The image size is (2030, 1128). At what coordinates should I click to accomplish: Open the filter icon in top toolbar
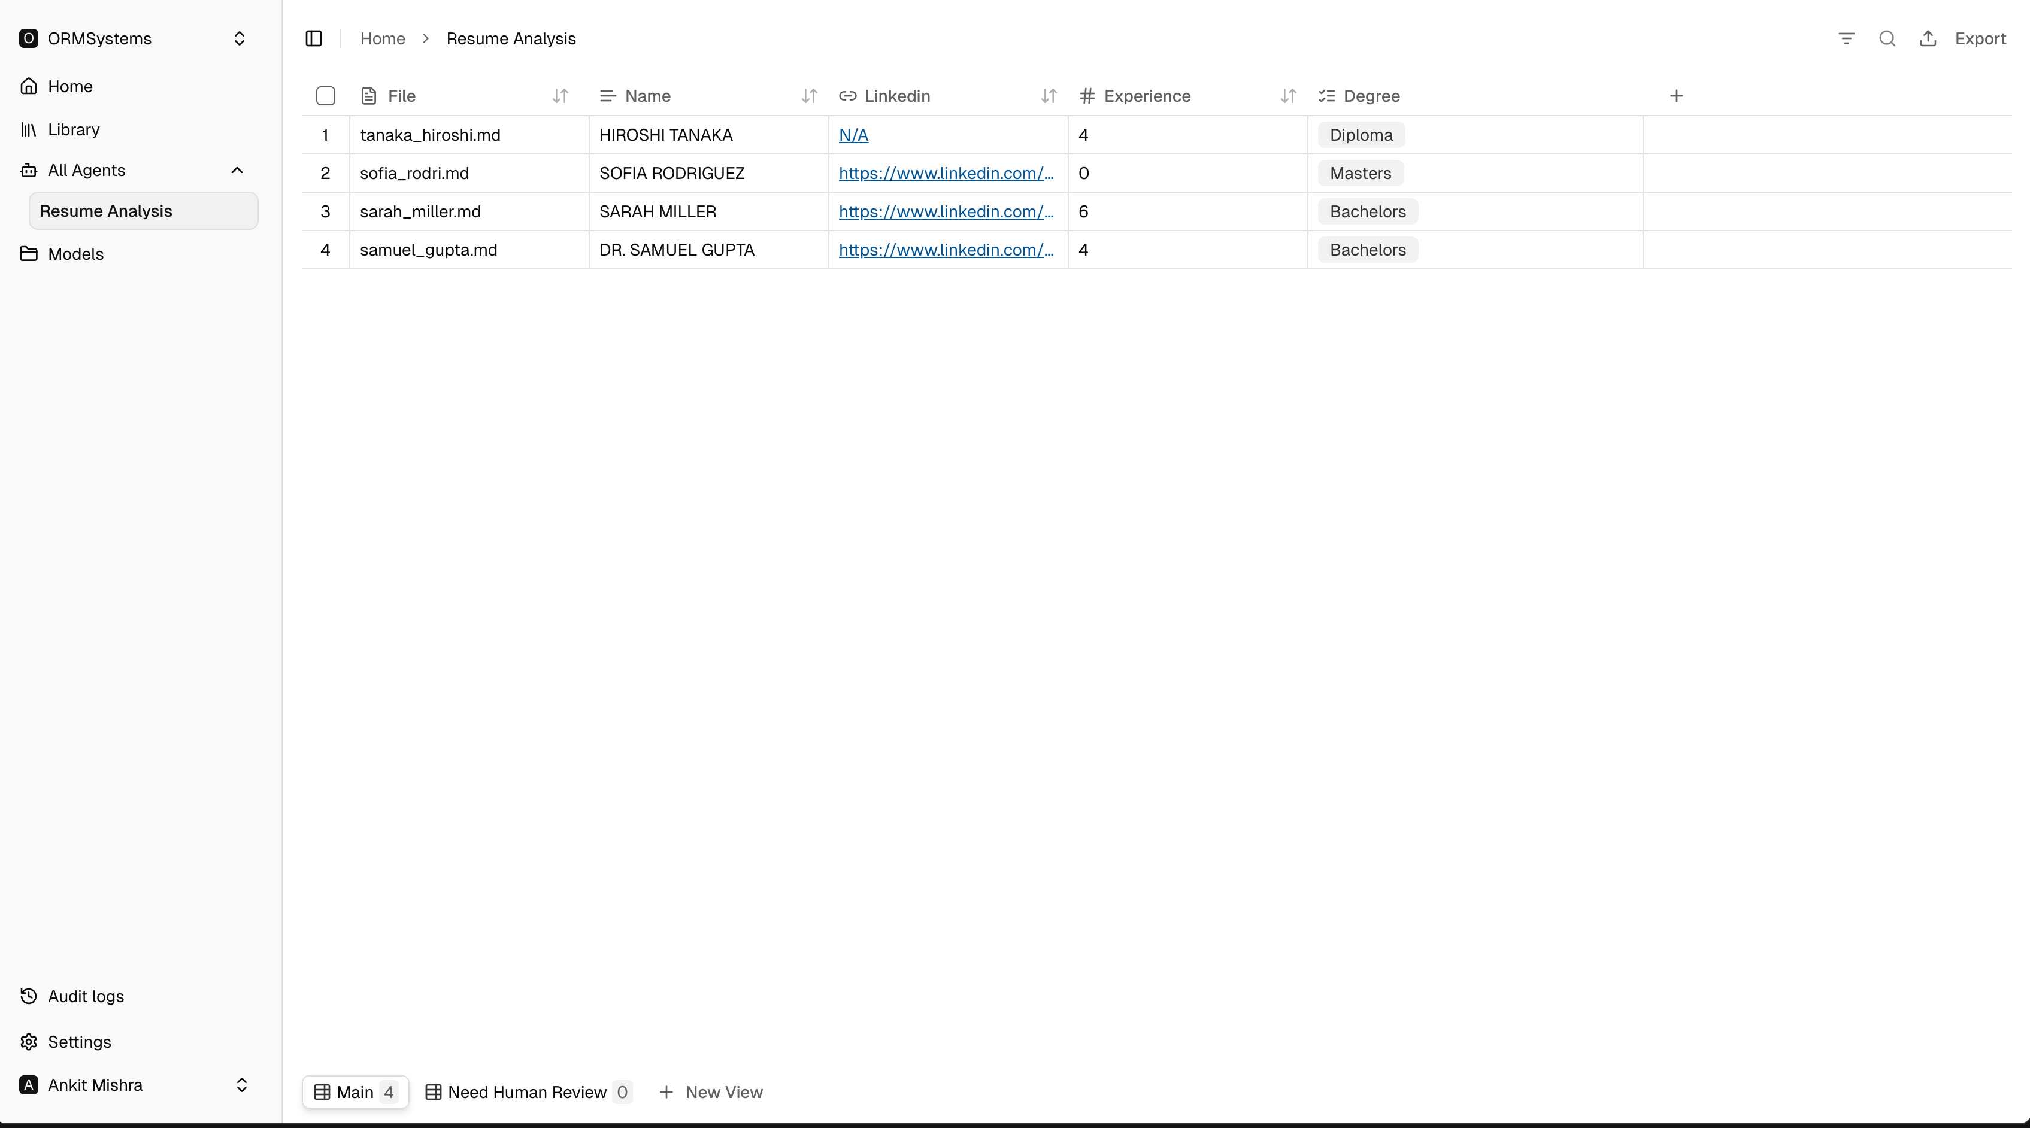click(1846, 38)
